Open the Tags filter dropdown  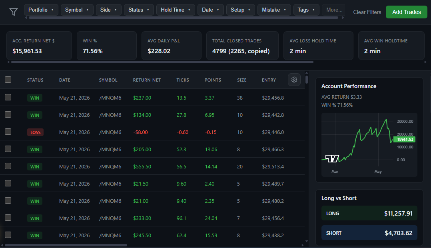[x=306, y=10]
